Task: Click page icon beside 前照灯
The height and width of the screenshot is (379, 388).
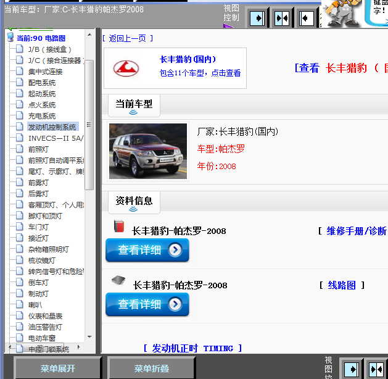Action: [x=20, y=149]
